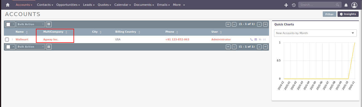The height and width of the screenshot is (107, 362).
Task: Tick the Wallmart row checkbox
Action: (7, 40)
